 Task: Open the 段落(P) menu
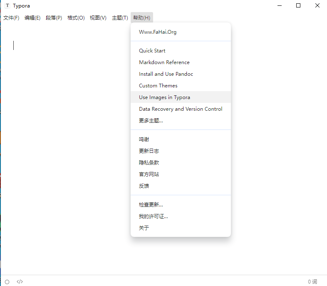pos(54,18)
